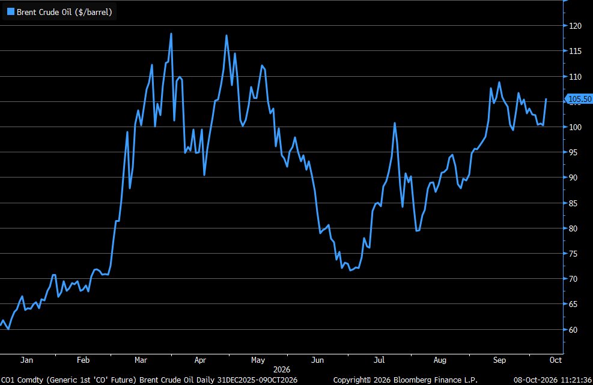Screen dimensions: 593x385
Task: Click the 95 y-axis label
Action: (x=573, y=152)
